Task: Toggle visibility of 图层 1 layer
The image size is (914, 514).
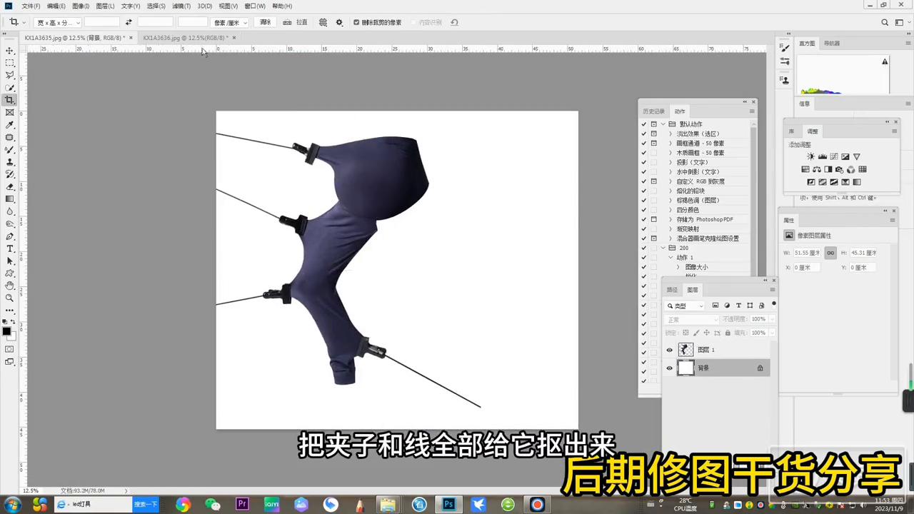Action: (669, 349)
